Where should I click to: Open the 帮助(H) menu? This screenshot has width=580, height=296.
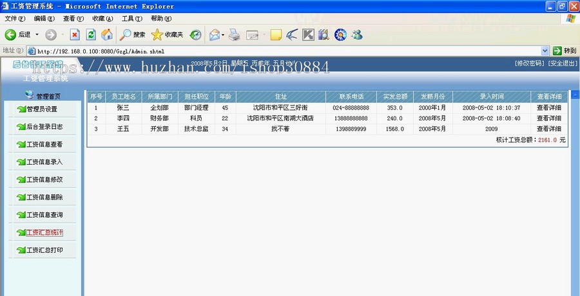(x=161, y=19)
